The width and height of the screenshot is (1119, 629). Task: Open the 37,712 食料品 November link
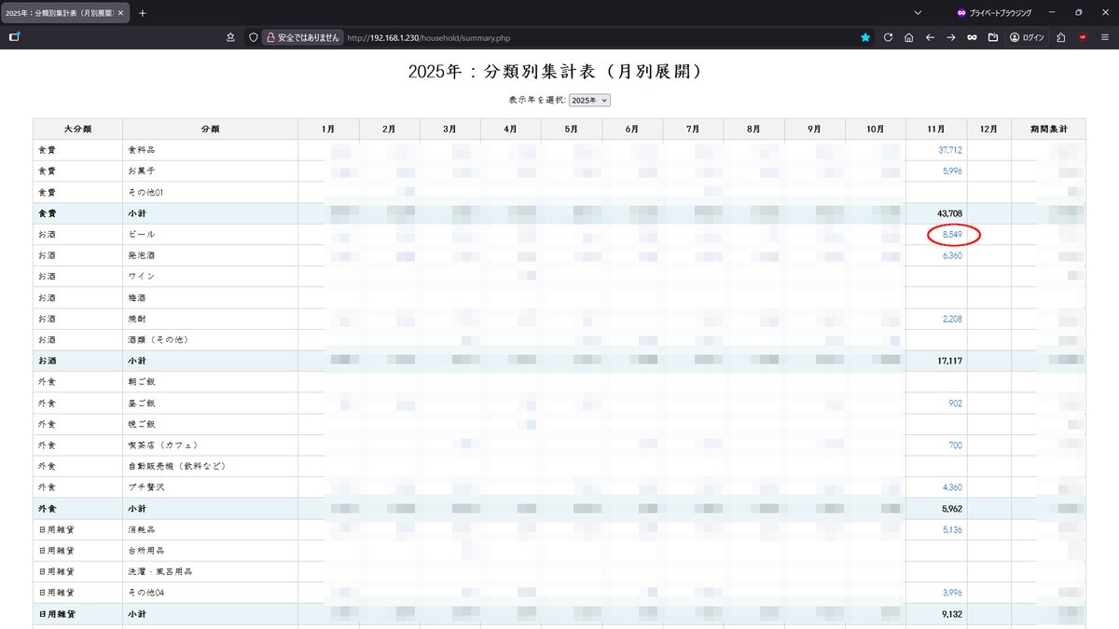[950, 150]
